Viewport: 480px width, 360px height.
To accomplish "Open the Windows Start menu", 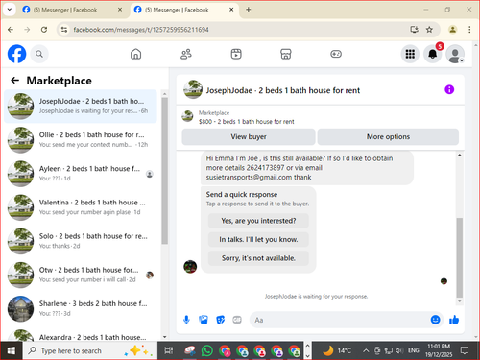I will [12, 350].
